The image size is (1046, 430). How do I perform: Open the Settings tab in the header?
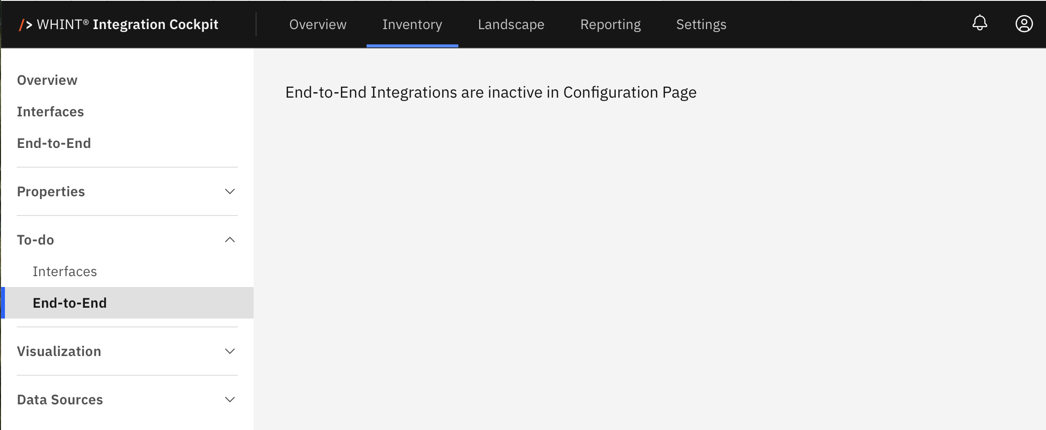[x=701, y=25]
